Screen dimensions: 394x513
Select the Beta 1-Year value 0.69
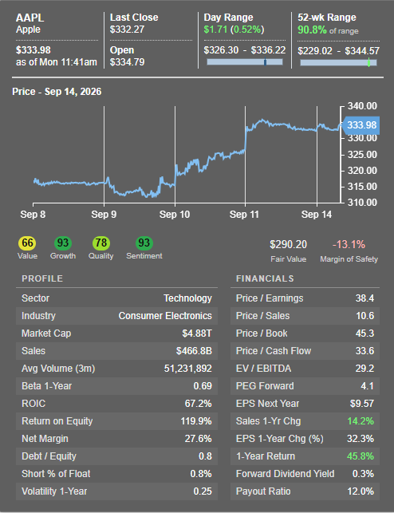coord(203,386)
